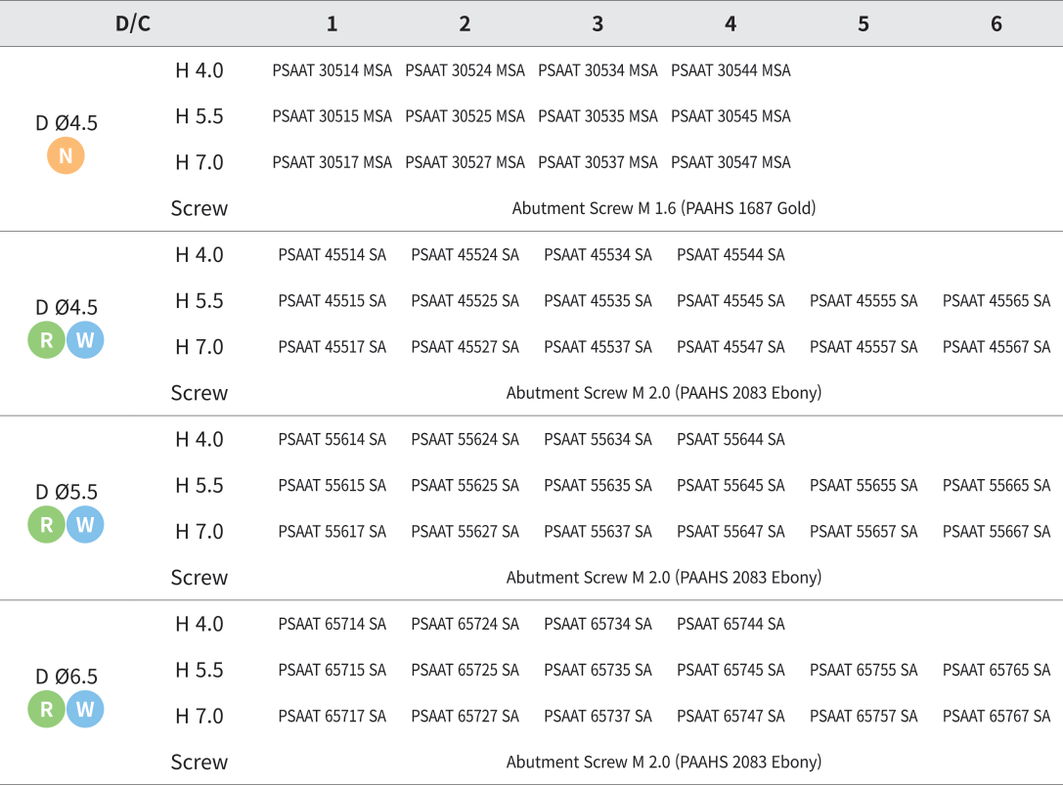Click PSAAT 45525 SA
This screenshot has height=786, width=1063.
pos(465,301)
